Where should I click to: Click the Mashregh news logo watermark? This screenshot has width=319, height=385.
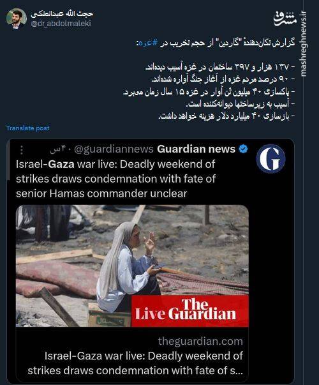pyautogui.click(x=285, y=19)
